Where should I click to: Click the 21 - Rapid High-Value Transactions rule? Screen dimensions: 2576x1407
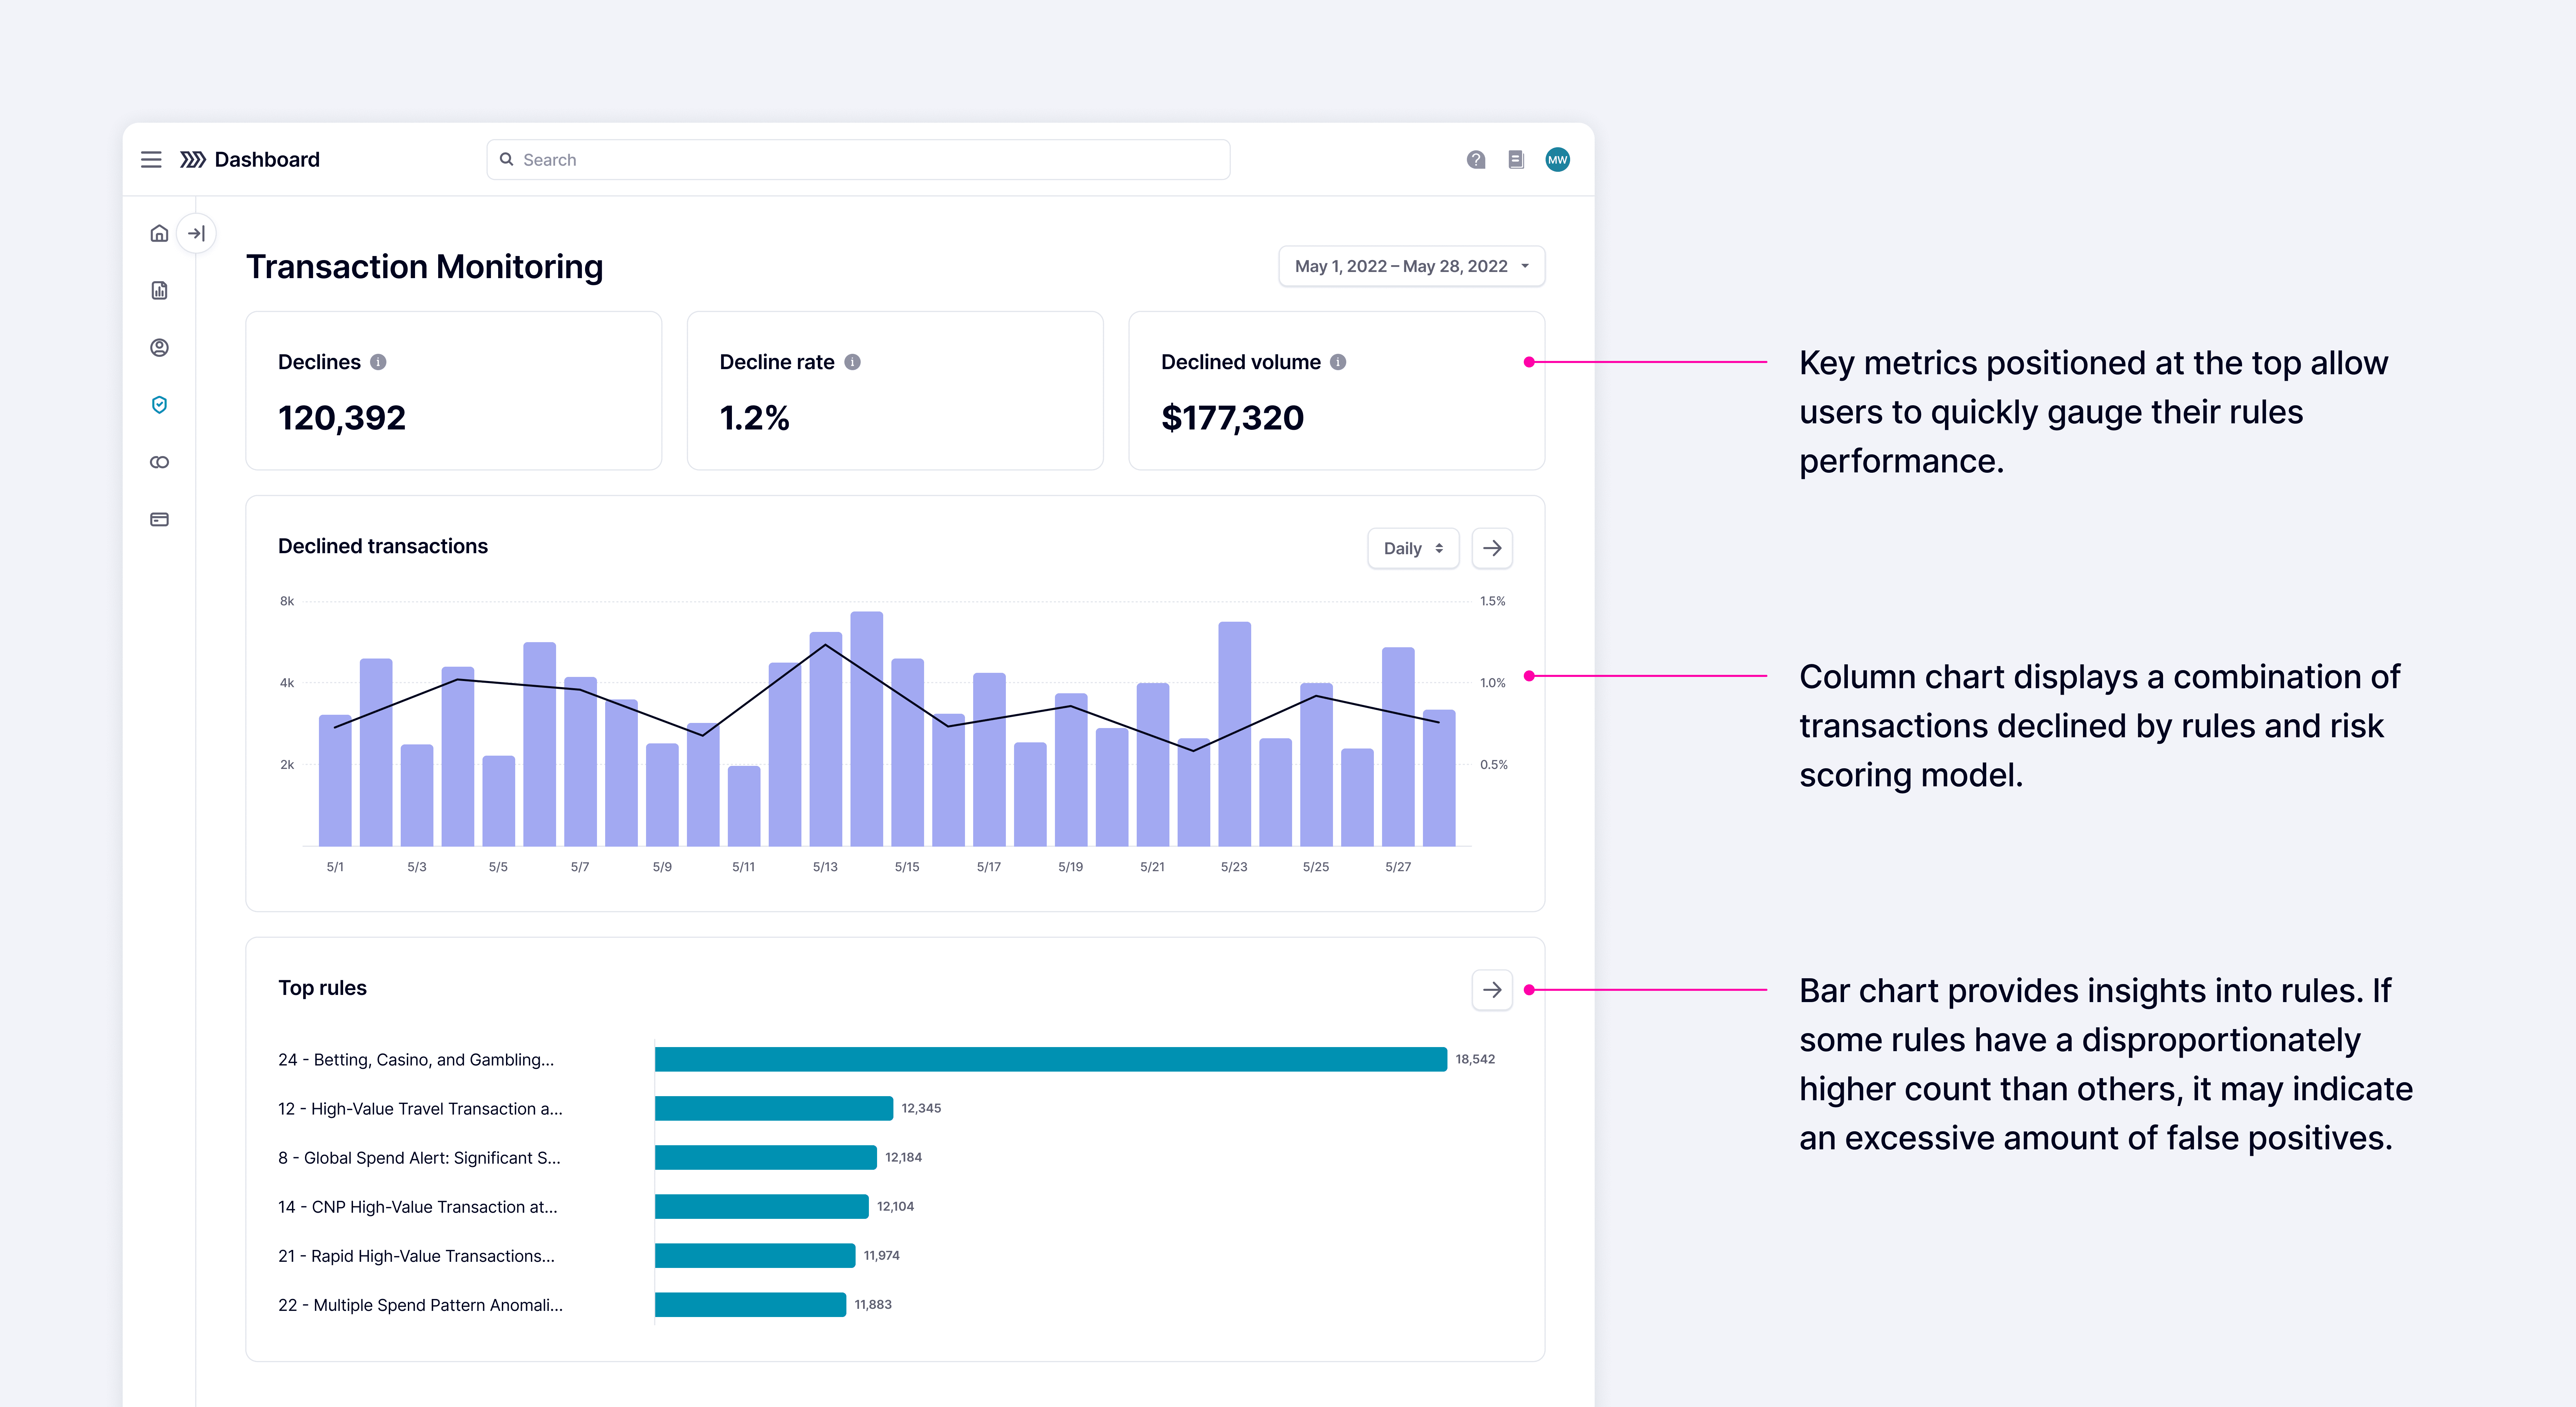click(416, 1256)
